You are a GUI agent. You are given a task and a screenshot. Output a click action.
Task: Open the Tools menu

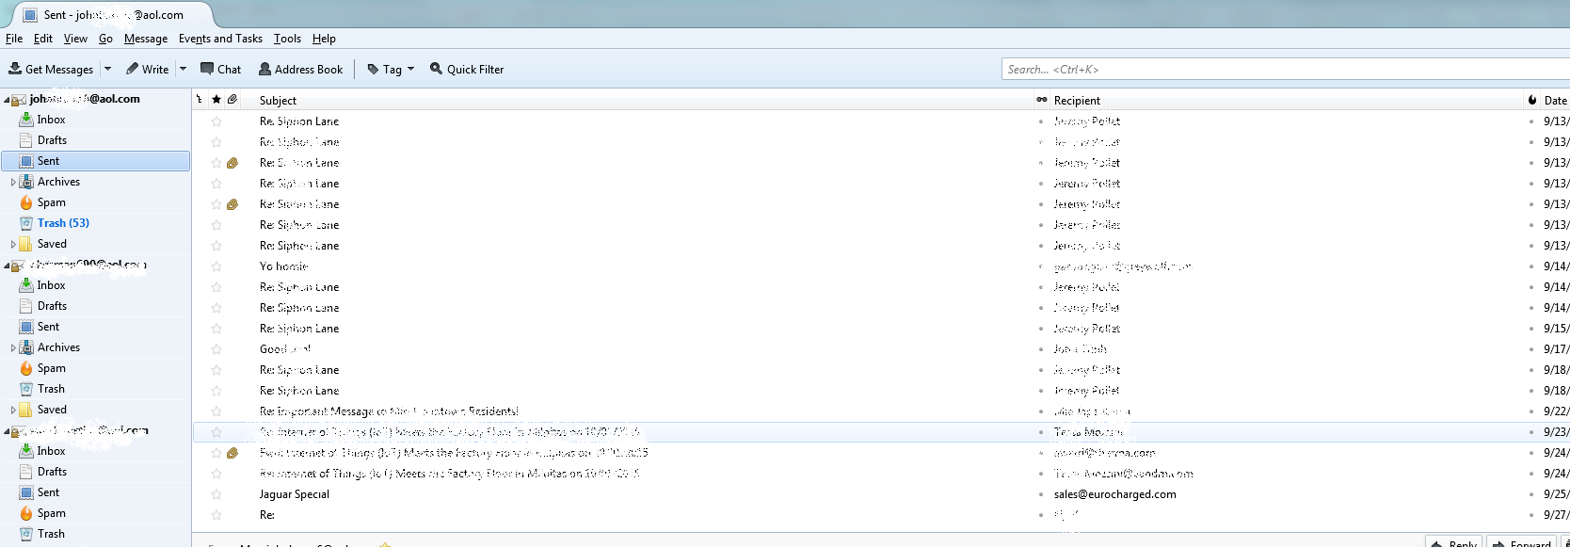tap(287, 39)
